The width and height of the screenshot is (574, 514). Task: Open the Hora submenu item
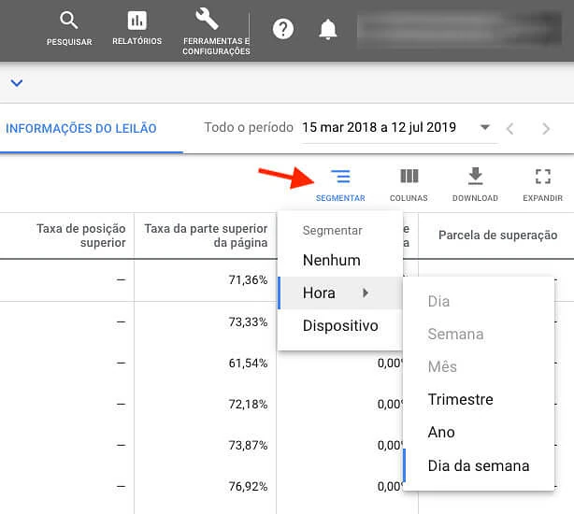click(340, 293)
